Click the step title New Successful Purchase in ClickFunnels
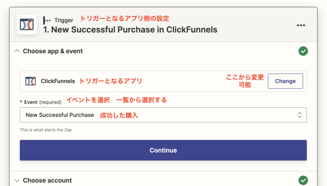This screenshot has width=327, height=186. click(130, 30)
